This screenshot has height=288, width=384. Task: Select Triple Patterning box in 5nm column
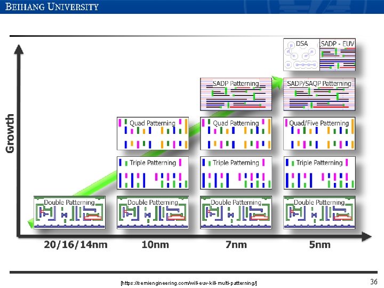pos(319,173)
